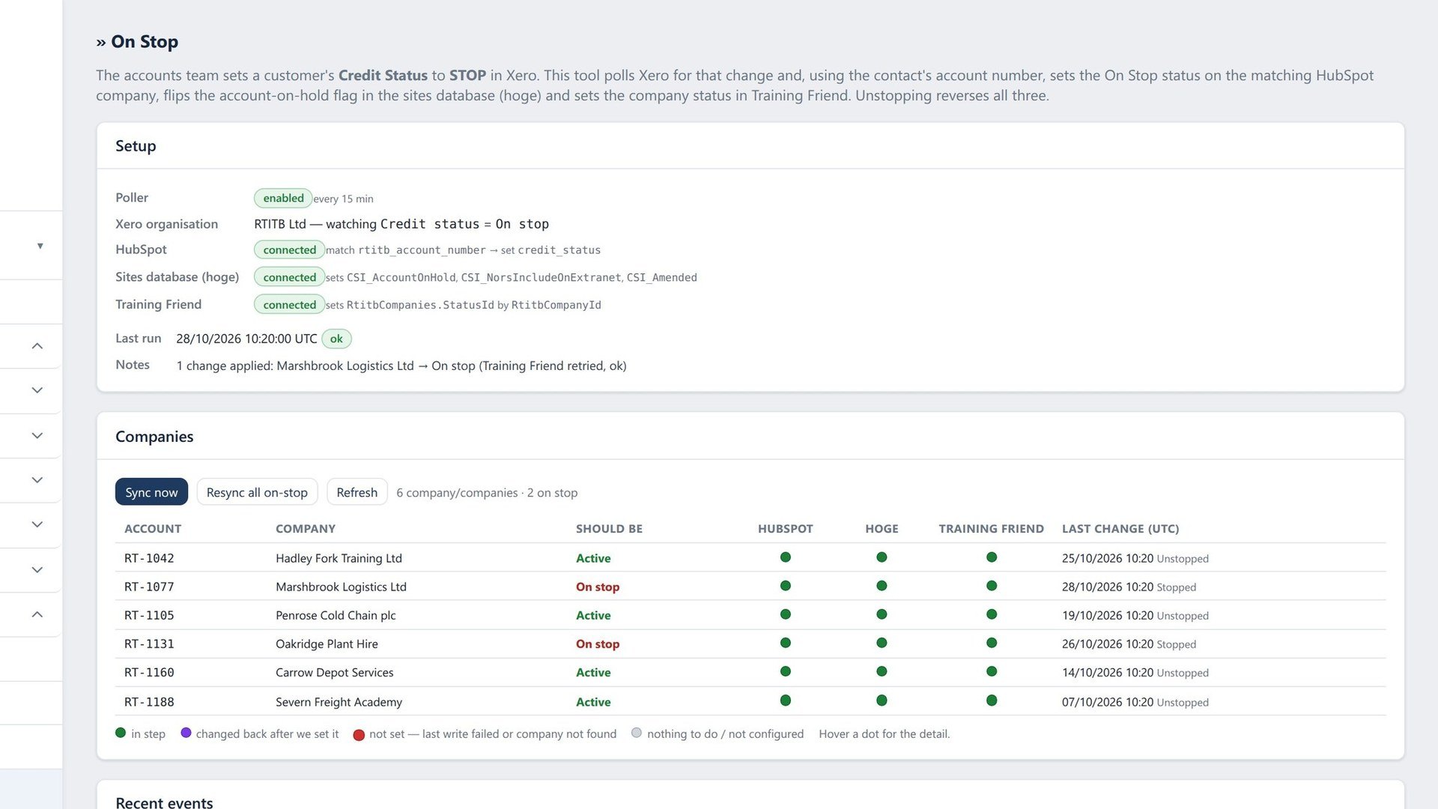Click HubSpot status dot for Oakridge Plant Hire
Image resolution: width=1438 pixels, height=809 pixels.
point(786,643)
